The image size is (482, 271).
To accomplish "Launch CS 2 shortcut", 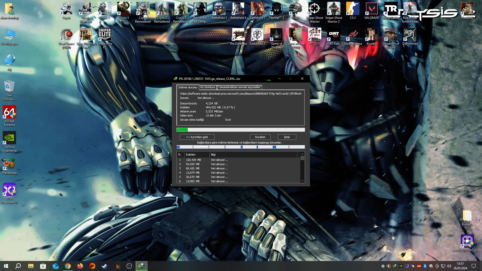I will (x=353, y=11).
